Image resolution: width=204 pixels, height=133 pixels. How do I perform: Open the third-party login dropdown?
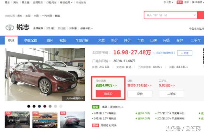198,2
